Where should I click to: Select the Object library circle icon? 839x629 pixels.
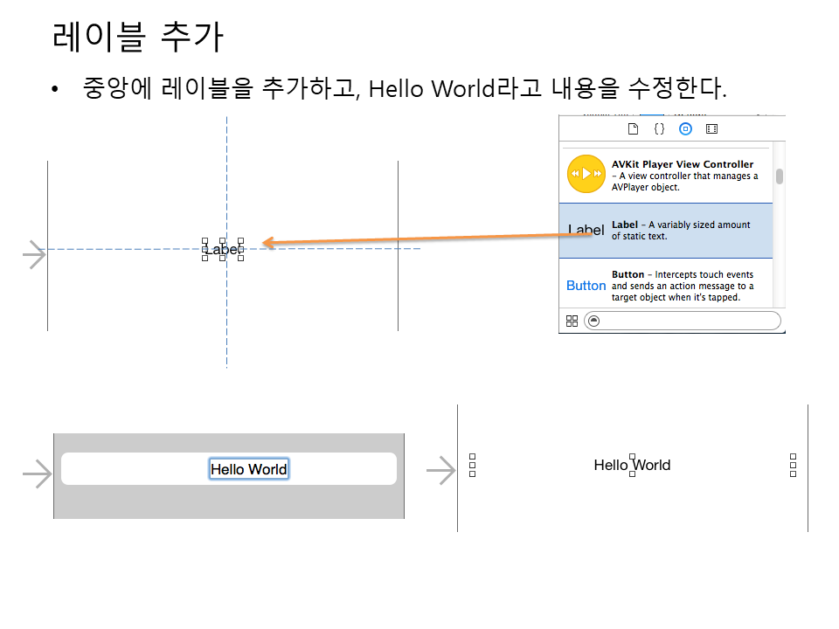685,128
